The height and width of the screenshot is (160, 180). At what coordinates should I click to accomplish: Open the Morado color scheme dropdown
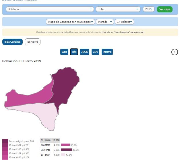tap(105, 22)
